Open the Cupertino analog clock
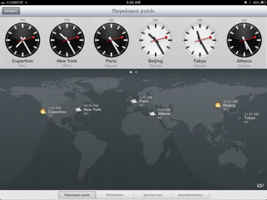This screenshot has height=200, width=267. coord(23,40)
